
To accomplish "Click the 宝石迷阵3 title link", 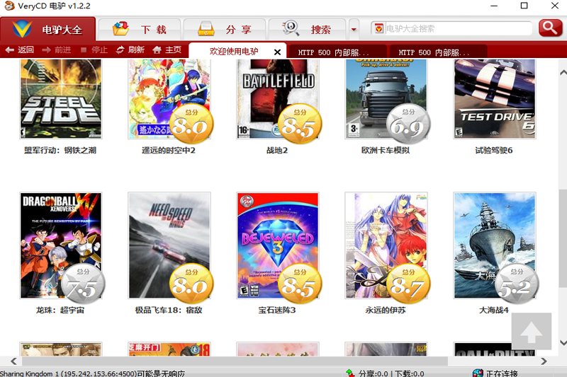I will tap(277, 311).
